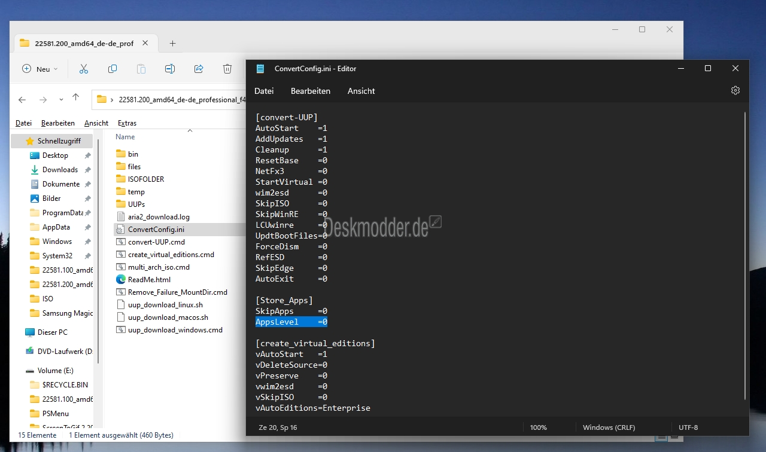Open Notepad settings via gear icon
This screenshot has width=766, height=452.
735,90
